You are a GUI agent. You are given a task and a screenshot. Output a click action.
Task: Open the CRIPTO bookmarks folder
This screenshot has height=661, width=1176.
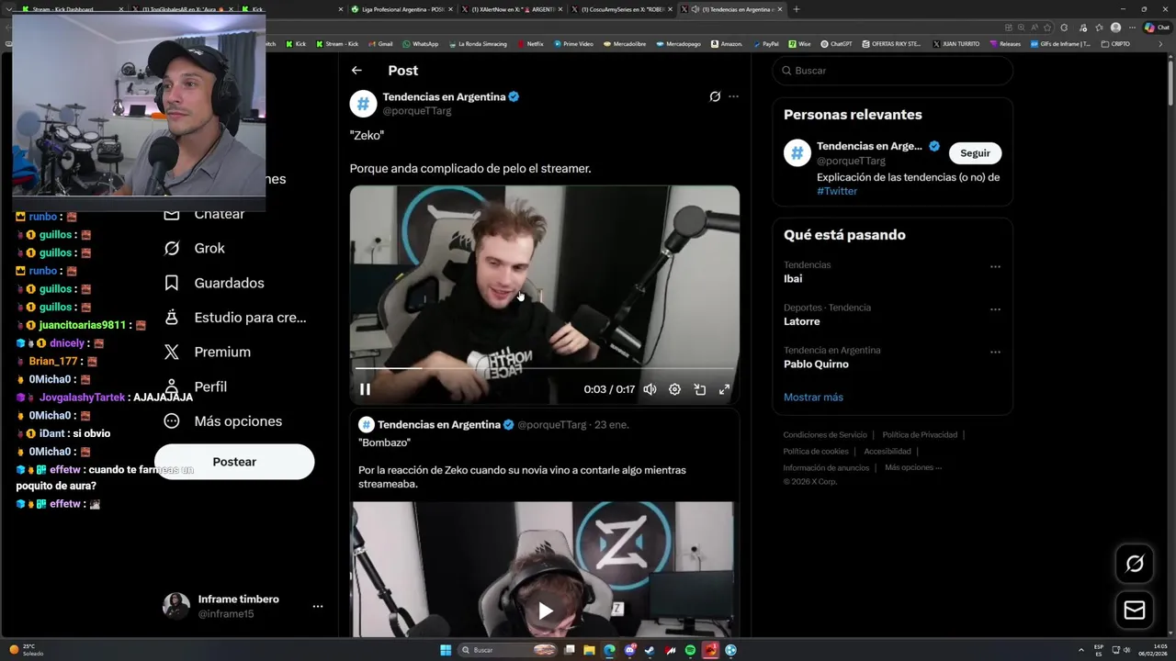[1115, 44]
